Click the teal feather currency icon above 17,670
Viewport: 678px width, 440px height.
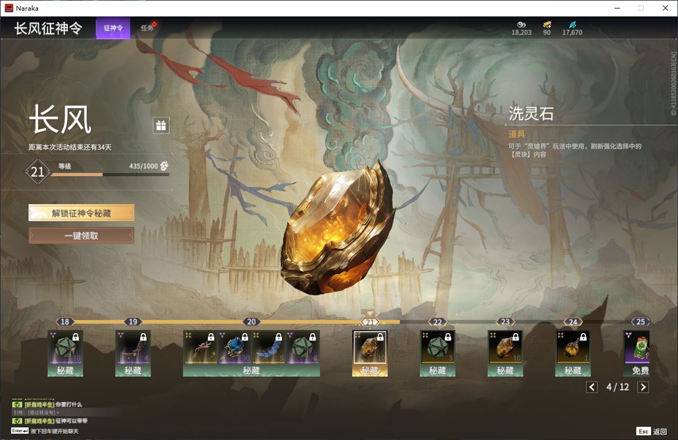point(573,25)
